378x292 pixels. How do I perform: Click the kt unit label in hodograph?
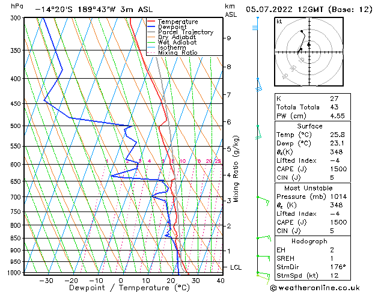[x=279, y=22]
